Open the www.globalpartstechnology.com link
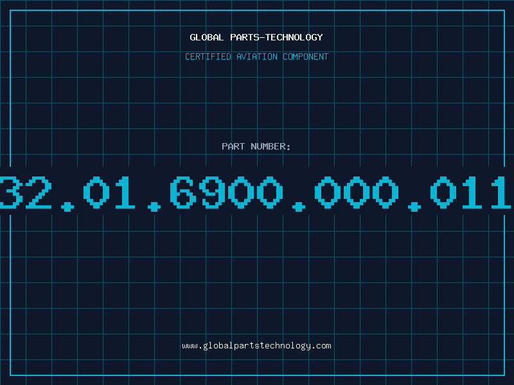514x385 pixels. point(256,346)
